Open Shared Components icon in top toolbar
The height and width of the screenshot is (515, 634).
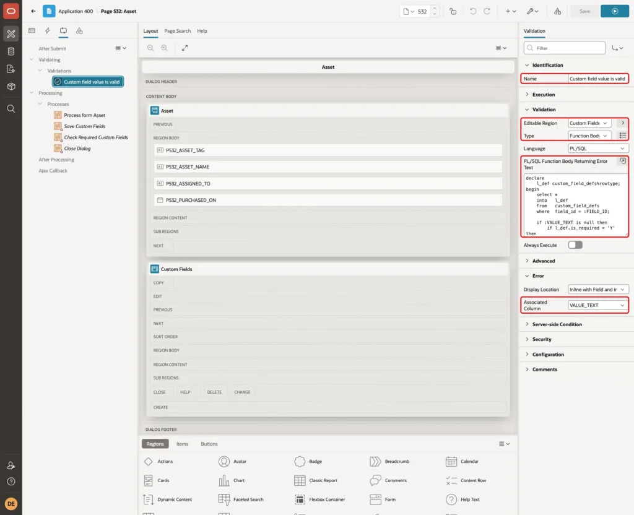coord(557,11)
